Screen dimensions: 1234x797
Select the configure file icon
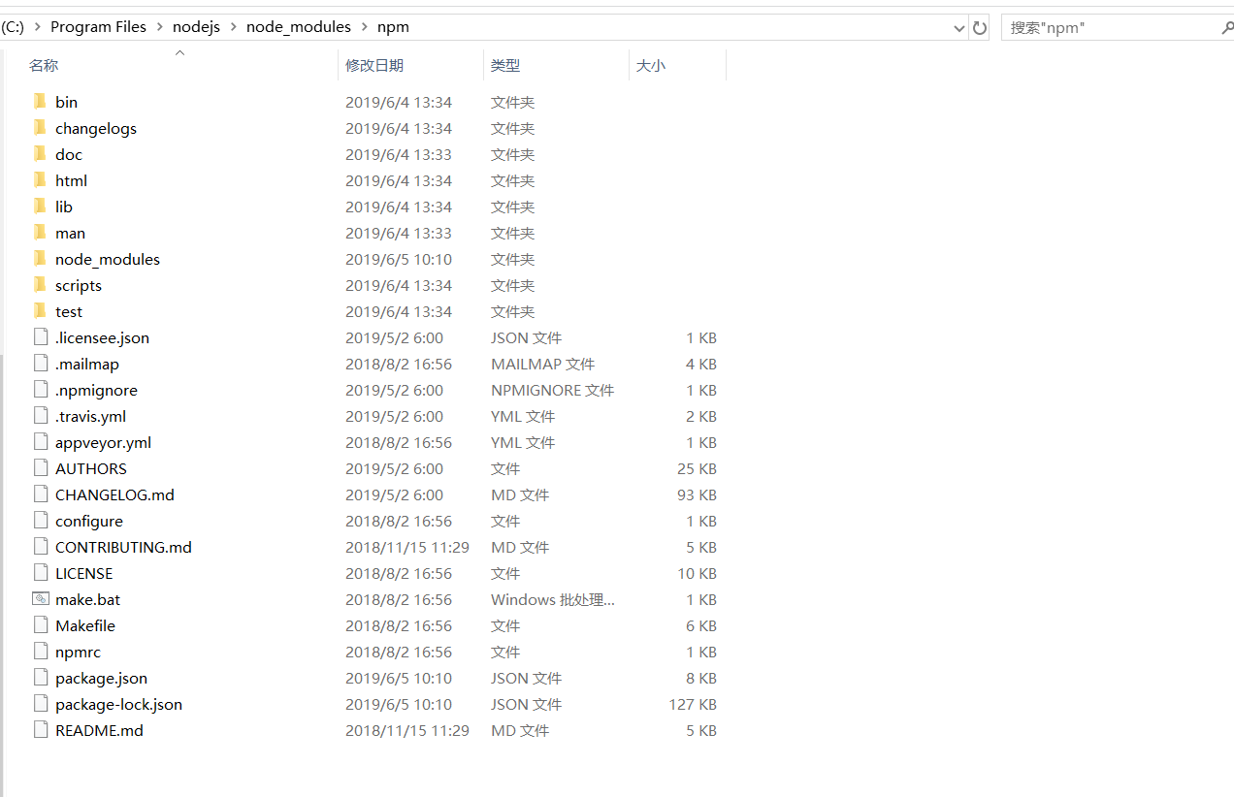click(40, 521)
